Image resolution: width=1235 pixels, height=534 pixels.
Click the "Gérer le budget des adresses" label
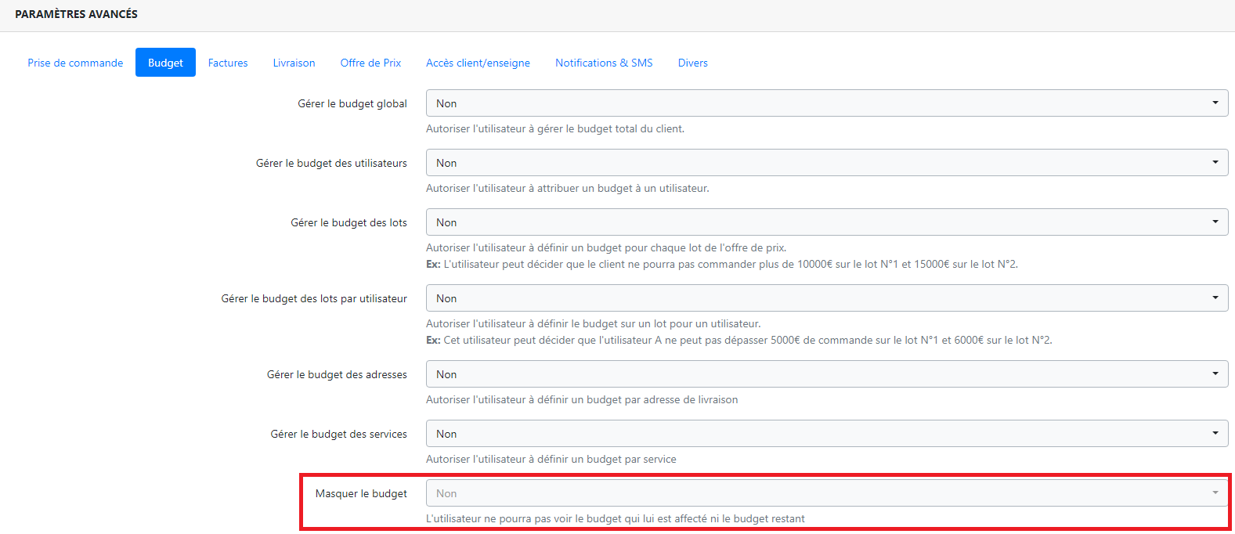tap(337, 374)
